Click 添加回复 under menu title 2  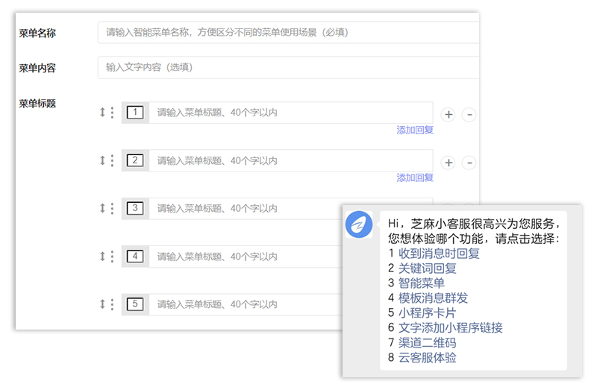pos(415,177)
